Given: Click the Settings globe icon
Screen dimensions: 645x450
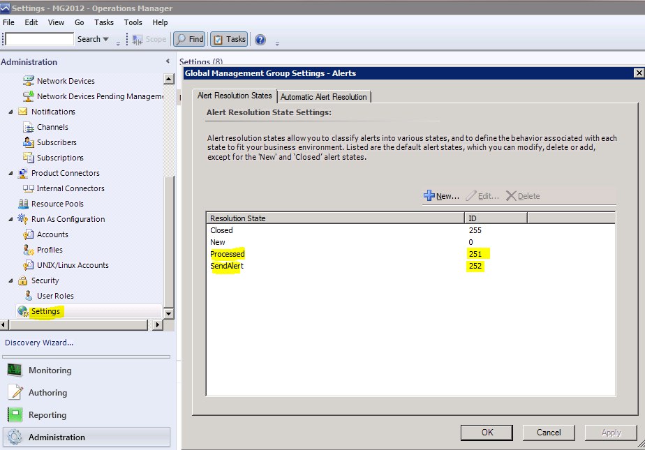Looking at the screenshot, I should (23, 311).
